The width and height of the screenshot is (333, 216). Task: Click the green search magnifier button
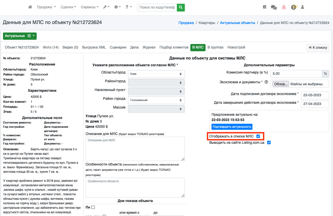181,7
